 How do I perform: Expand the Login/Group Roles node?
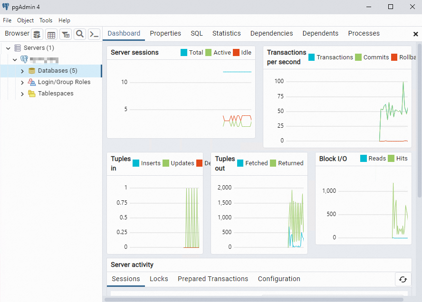[22, 83]
